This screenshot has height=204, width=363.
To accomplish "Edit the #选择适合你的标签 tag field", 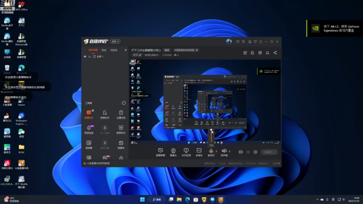I will [186, 50].
